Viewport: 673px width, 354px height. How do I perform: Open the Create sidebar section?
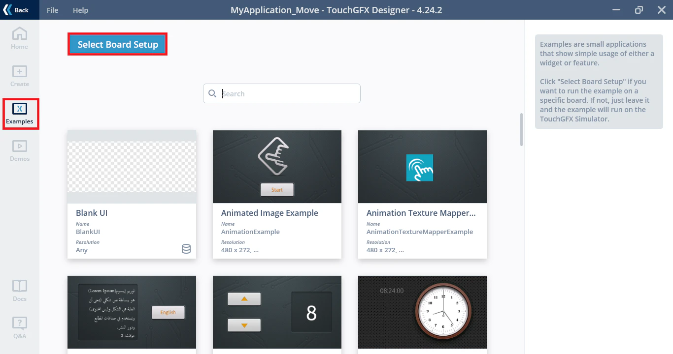pyautogui.click(x=20, y=76)
